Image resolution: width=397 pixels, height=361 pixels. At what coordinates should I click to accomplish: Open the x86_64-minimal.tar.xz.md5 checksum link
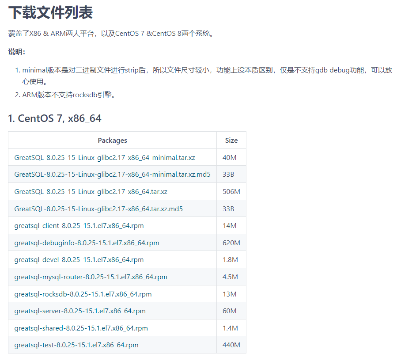coord(113,174)
